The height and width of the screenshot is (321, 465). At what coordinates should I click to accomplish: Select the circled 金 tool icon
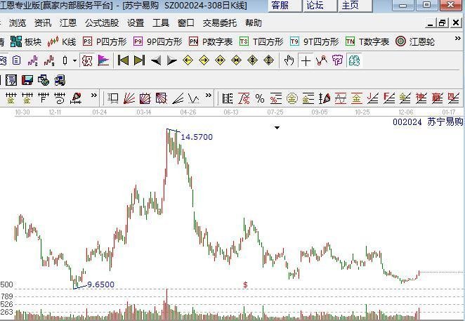[x=292, y=98]
